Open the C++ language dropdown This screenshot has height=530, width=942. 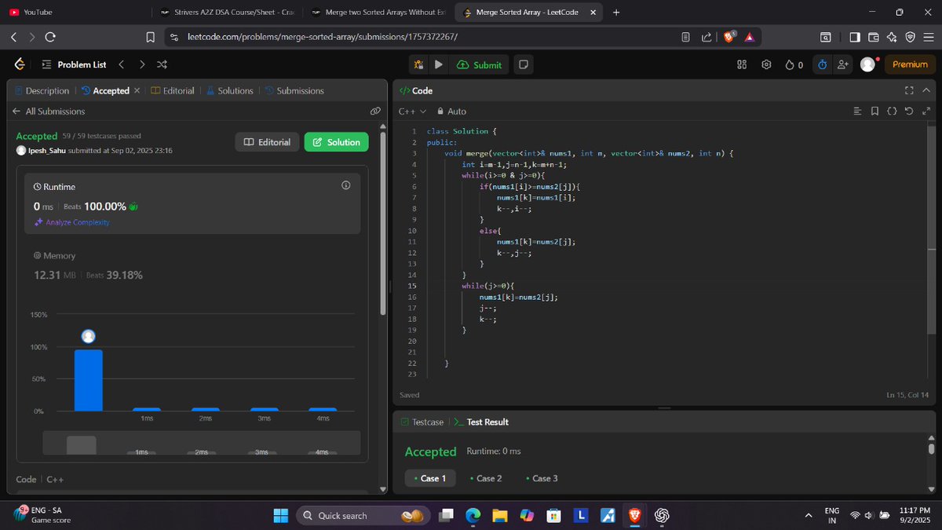click(412, 111)
